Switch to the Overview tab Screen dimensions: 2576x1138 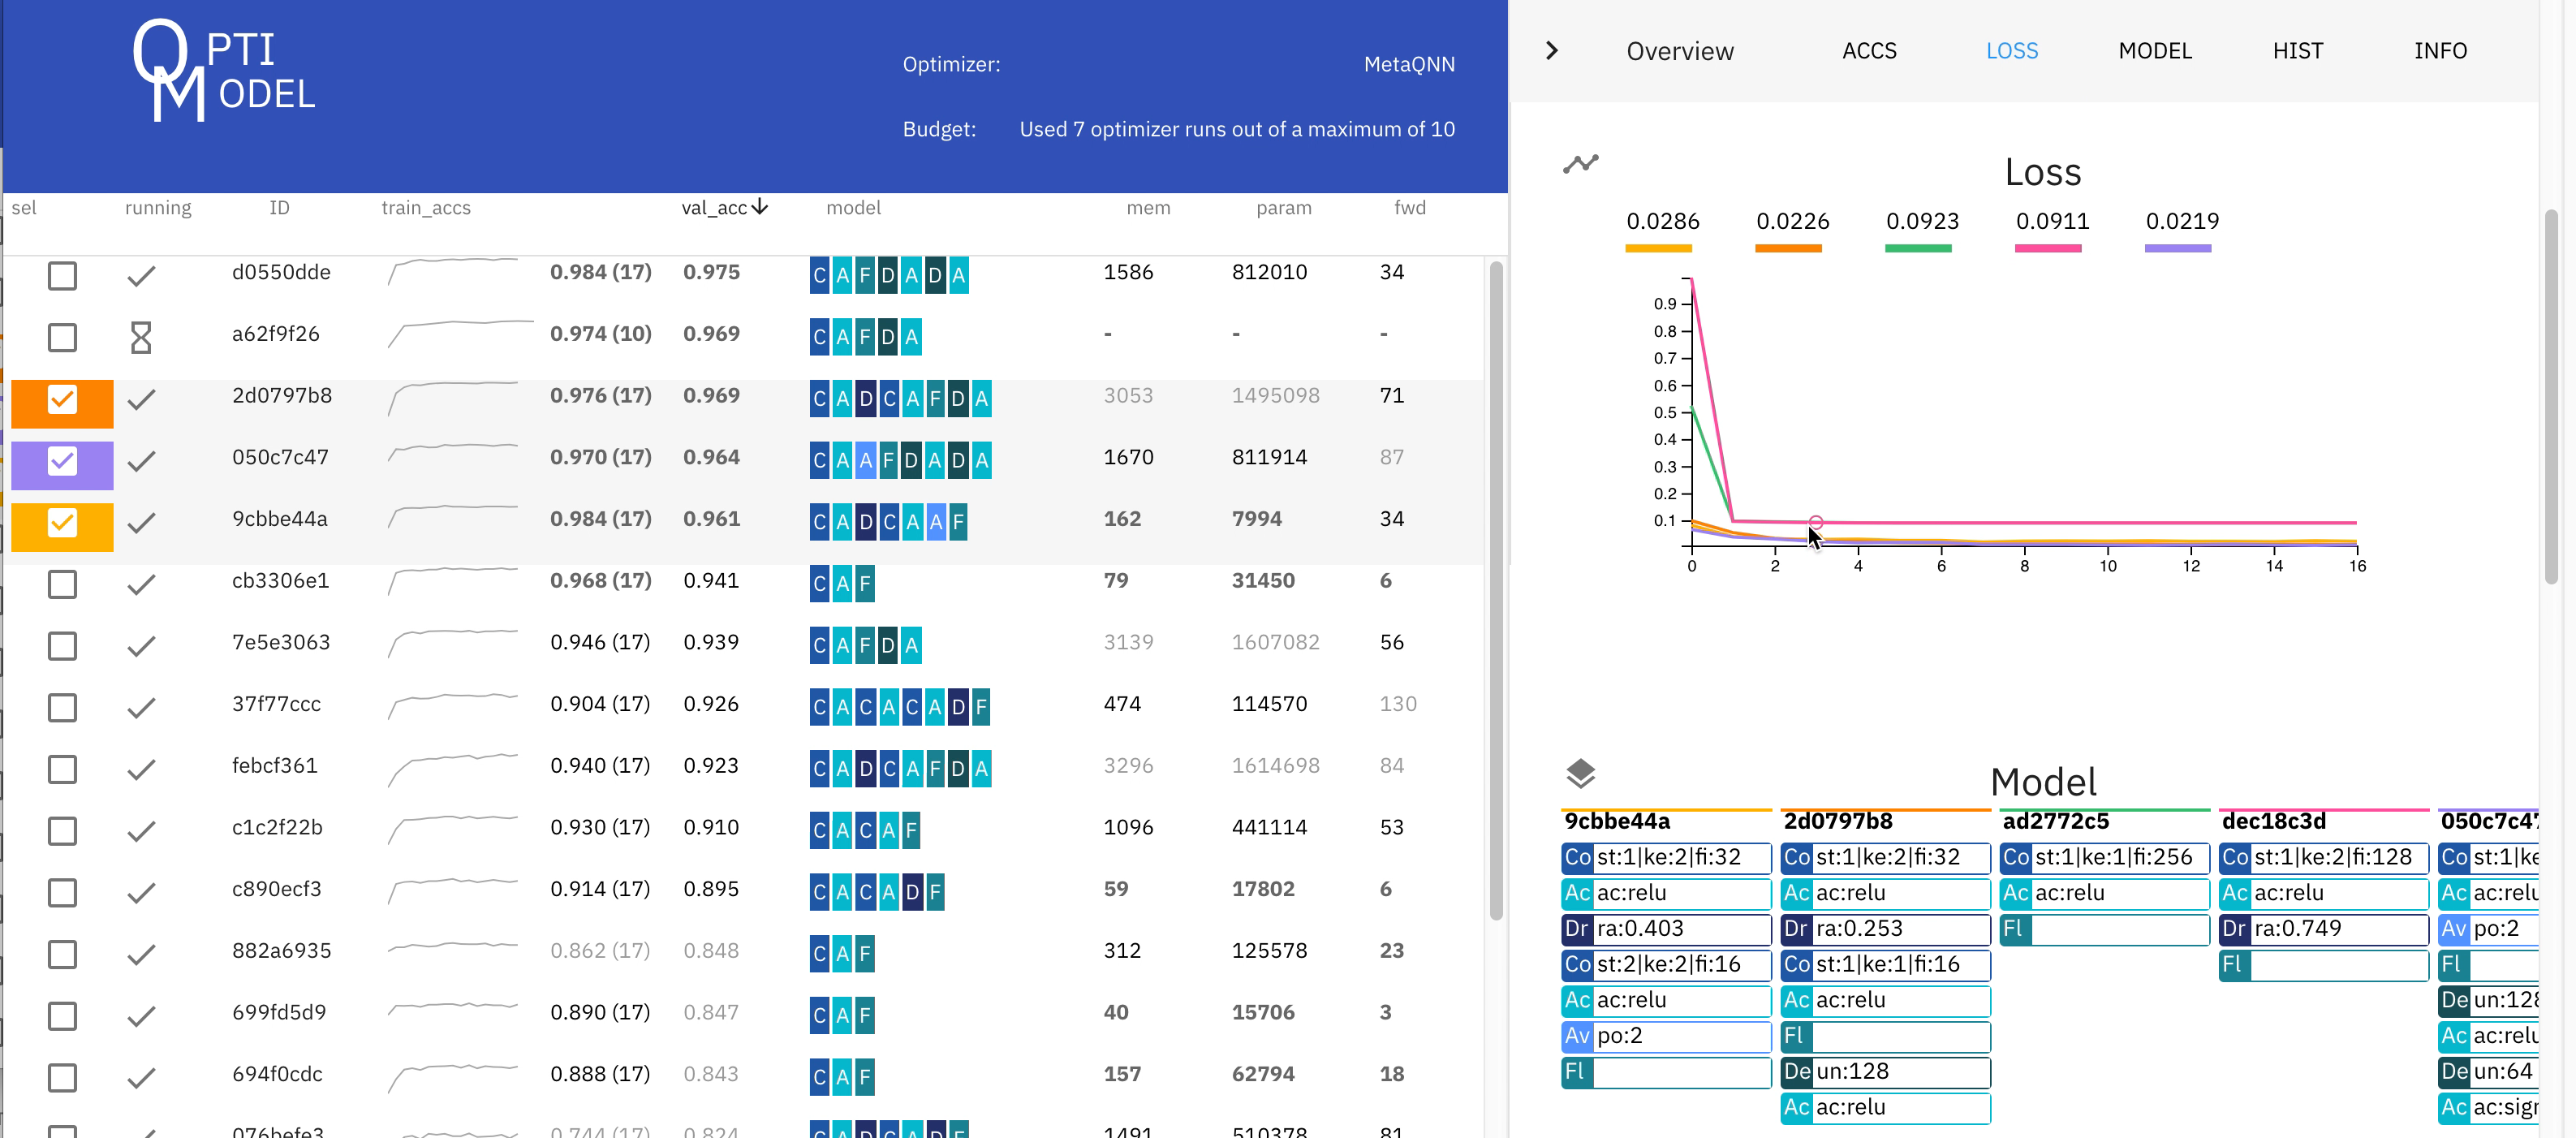[1679, 51]
